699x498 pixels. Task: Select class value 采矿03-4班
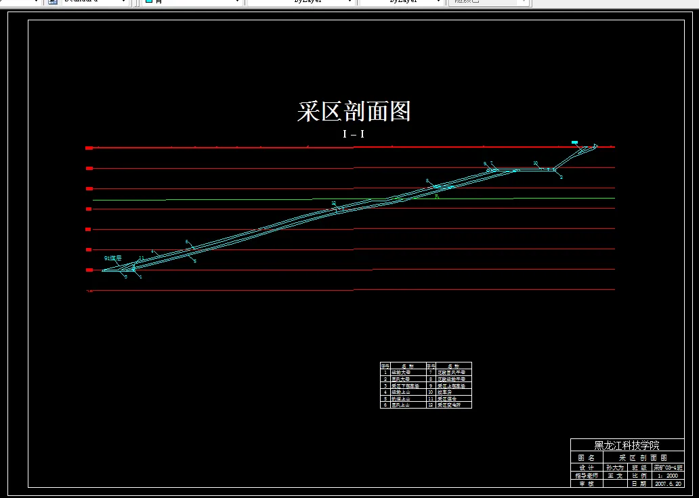pyautogui.click(x=668, y=468)
